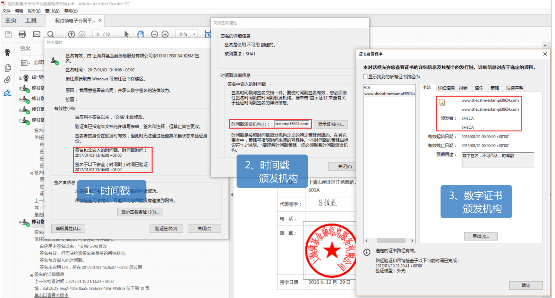Click the zoom in plus icon
555x298 pixels.
click(x=165, y=34)
